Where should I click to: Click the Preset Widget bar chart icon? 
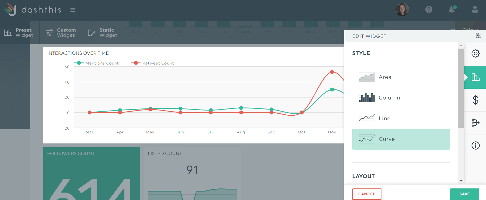[8, 33]
